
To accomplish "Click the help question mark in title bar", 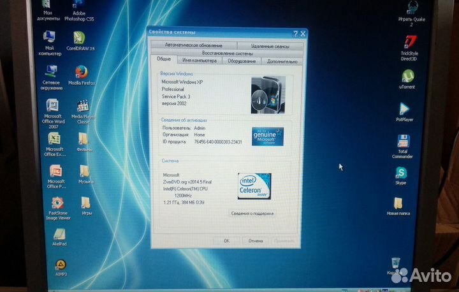I will [x=295, y=33].
